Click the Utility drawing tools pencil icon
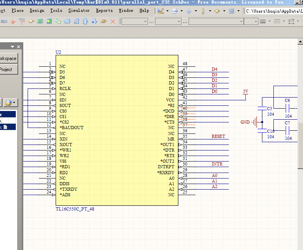Viewport: 303px width, 250px height. click(x=161, y=11)
